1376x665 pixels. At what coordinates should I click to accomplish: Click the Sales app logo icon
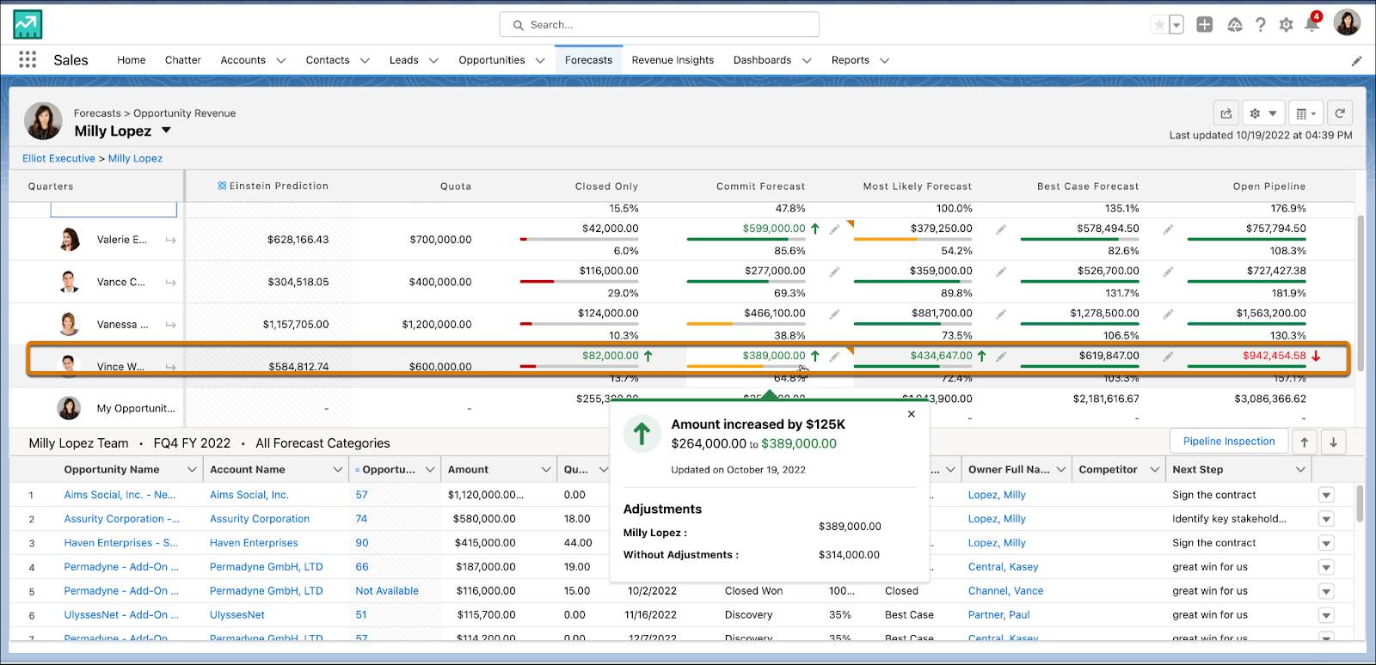pos(28,25)
